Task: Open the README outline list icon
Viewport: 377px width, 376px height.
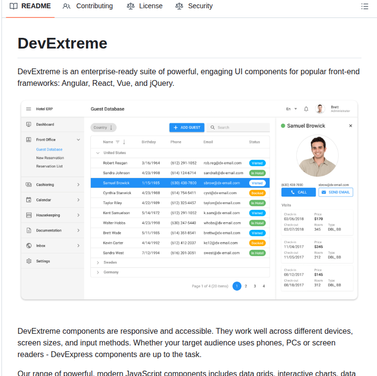Action: (x=364, y=6)
